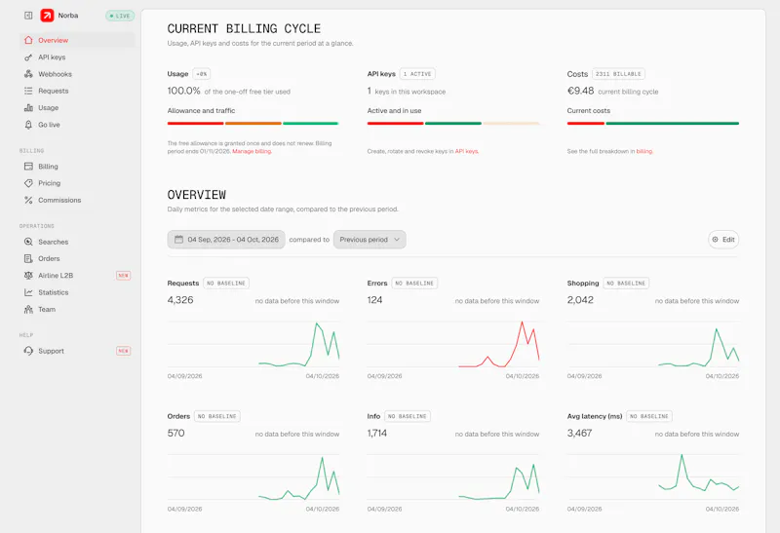Click the NEW badge beside Airline L2B
Image resolution: width=780 pixels, height=533 pixels.
click(x=124, y=276)
